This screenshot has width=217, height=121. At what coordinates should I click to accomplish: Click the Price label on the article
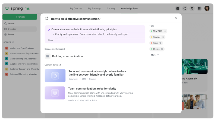tap(95, 100)
